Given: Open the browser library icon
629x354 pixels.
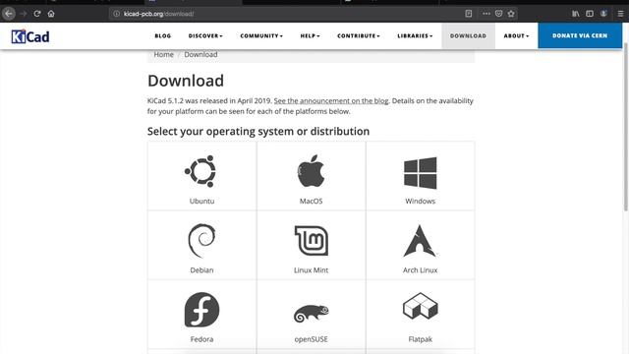Looking at the screenshot, I should point(576,14).
